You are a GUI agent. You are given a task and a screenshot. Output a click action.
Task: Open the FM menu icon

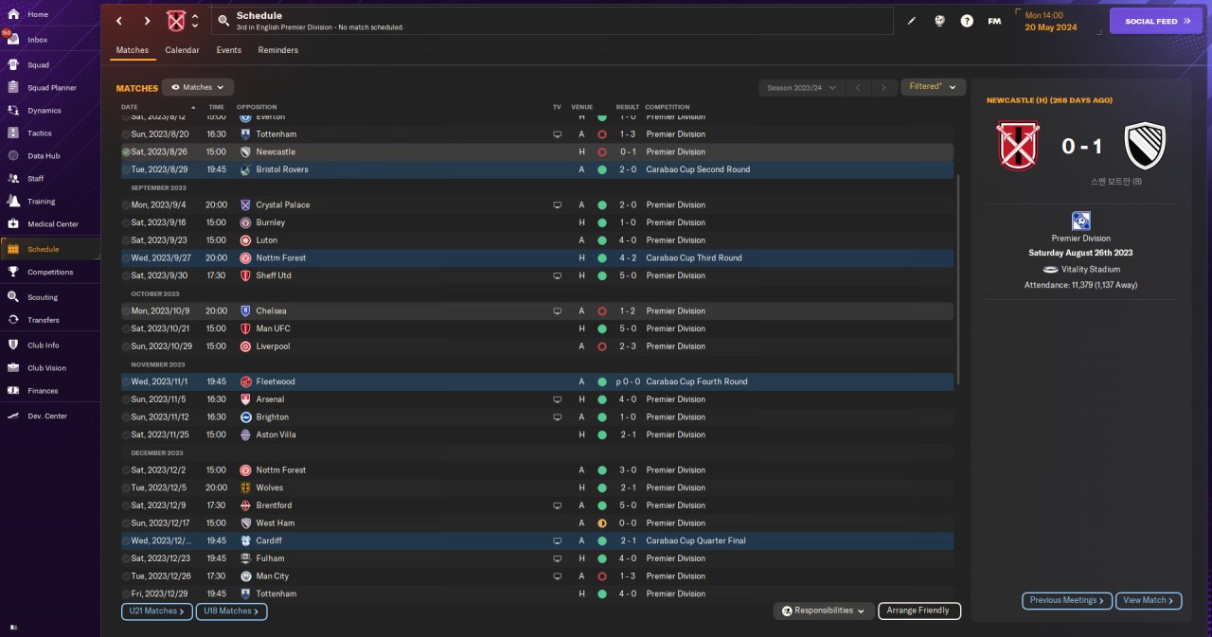click(994, 21)
